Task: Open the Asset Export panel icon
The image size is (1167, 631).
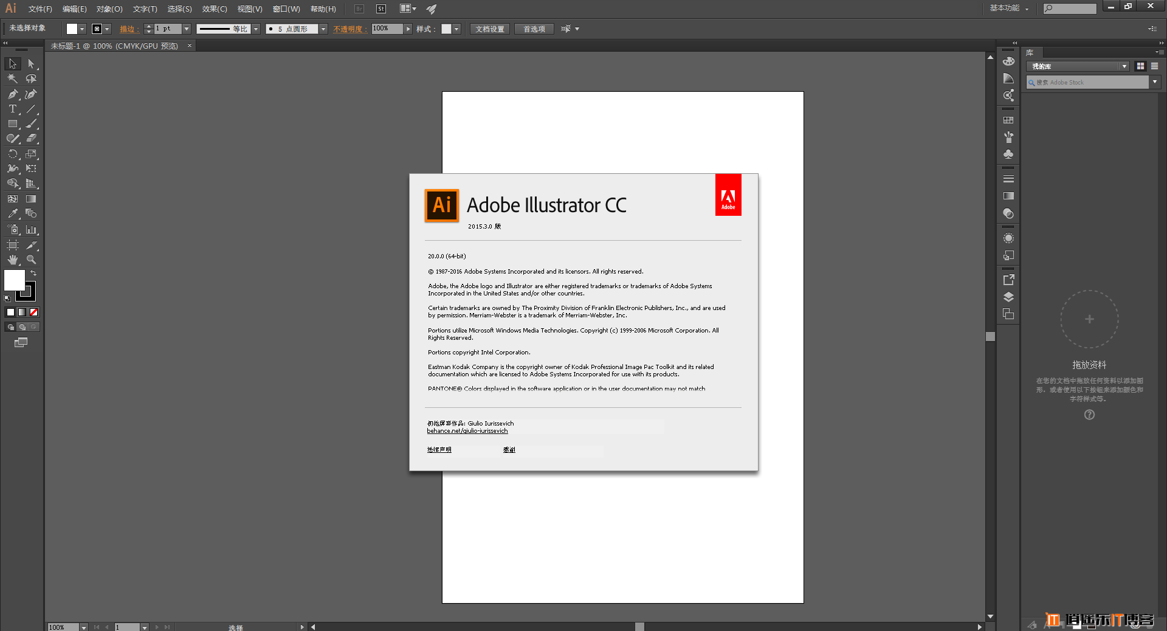Action: (x=1008, y=280)
